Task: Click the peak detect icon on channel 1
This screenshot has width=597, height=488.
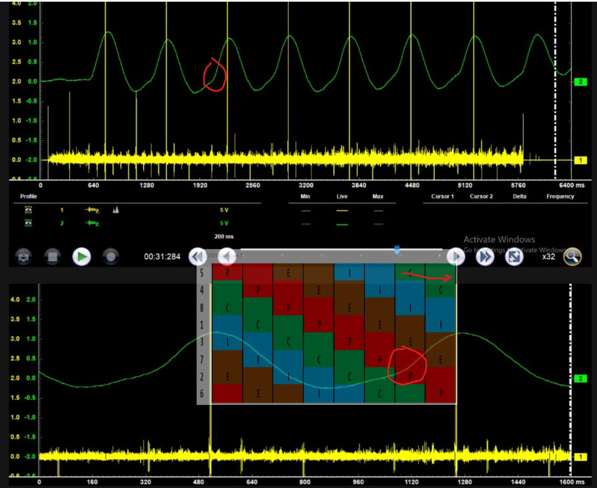Action: [117, 210]
